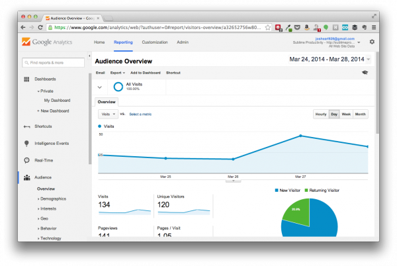
Task: Click the Pocket extension icon
Action: (297, 27)
